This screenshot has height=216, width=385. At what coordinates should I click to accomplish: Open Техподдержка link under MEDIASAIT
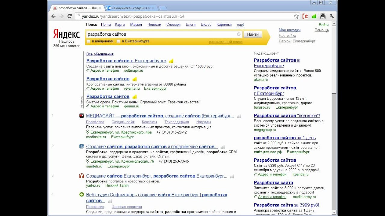[177, 122]
